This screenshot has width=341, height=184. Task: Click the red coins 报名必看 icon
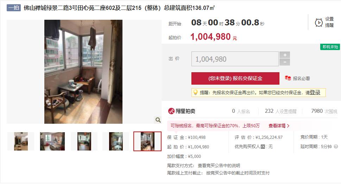click(x=288, y=78)
